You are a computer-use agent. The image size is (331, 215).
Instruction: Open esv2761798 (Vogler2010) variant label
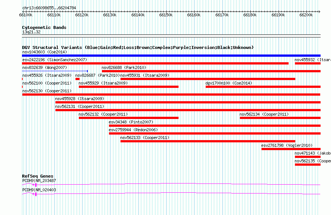click(x=287, y=145)
